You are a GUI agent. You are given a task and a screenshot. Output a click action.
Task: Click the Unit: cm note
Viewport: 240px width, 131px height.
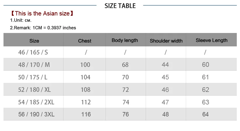coord(21,20)
